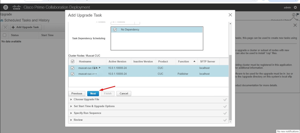This screenshot has height=133, width=300.
Task: Expand the Choose Upgrade File section
Action: coord(86,99)
